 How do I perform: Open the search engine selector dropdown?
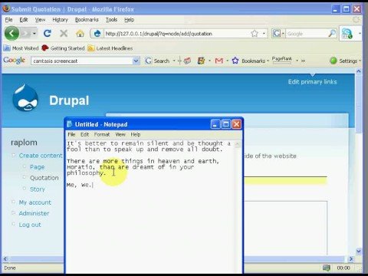pyautogui.click(x=278, y=34)
